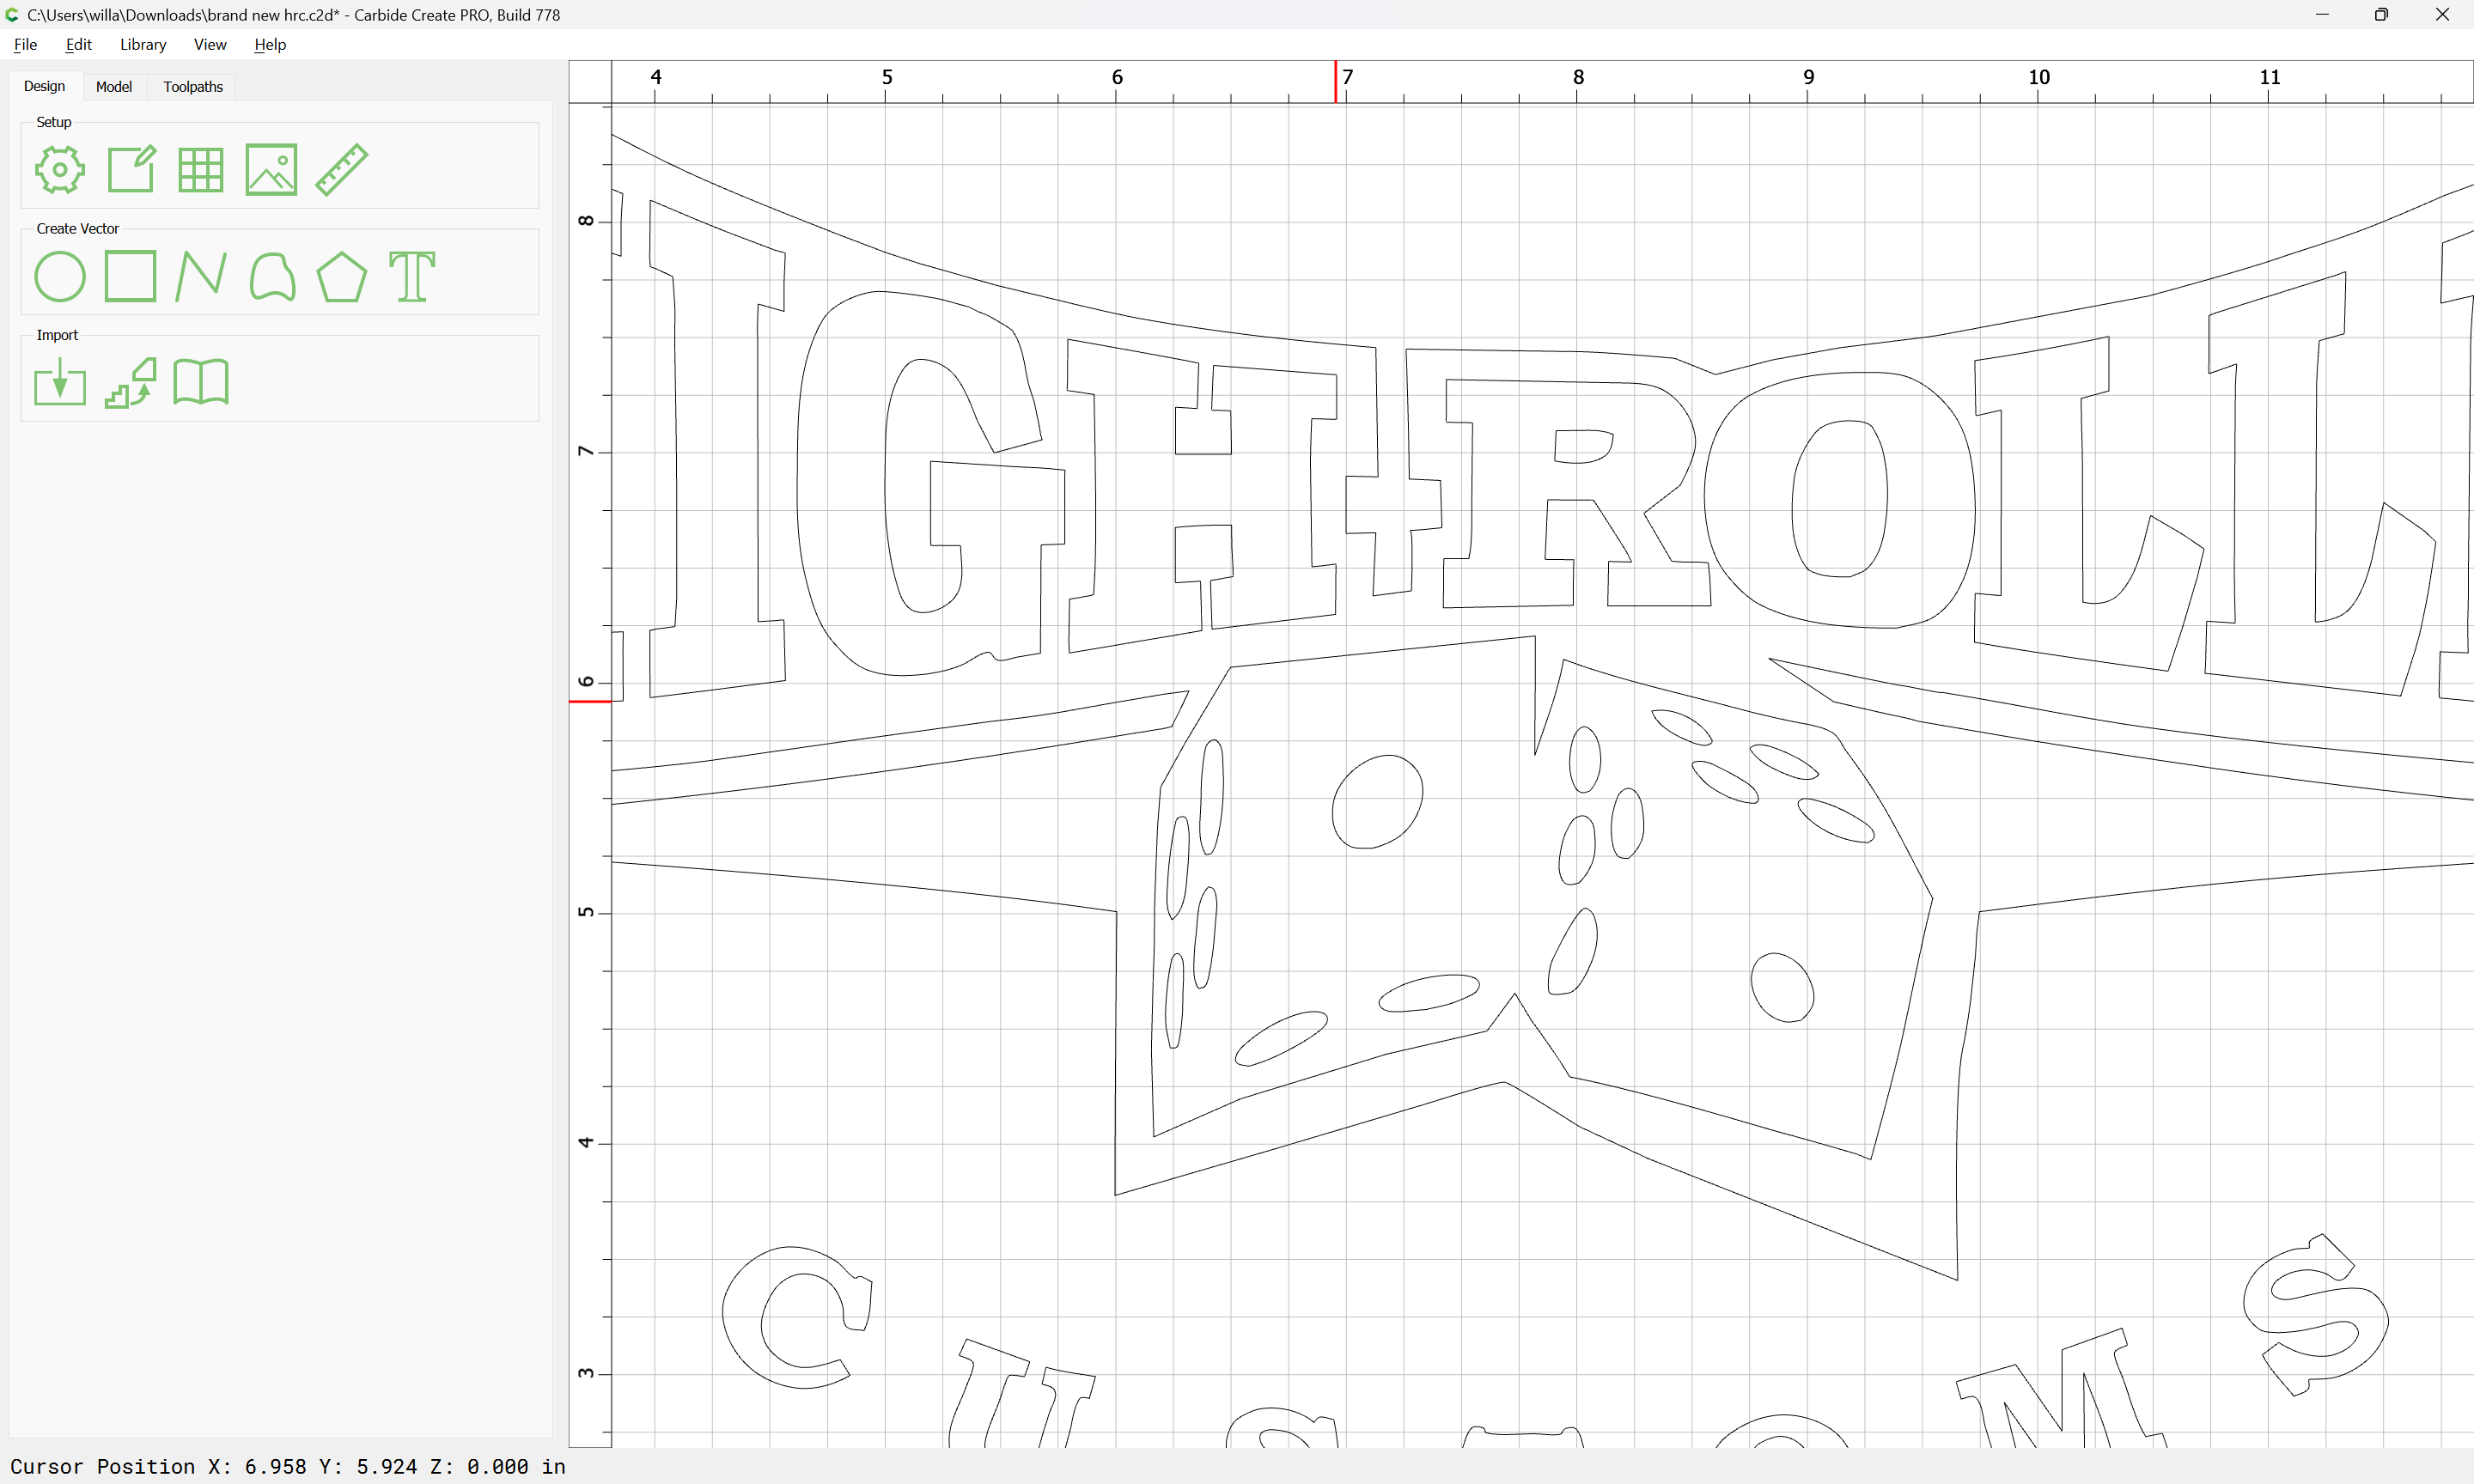Open the View menu
The image size is (2474, 1484).
[x=210, y=44]
